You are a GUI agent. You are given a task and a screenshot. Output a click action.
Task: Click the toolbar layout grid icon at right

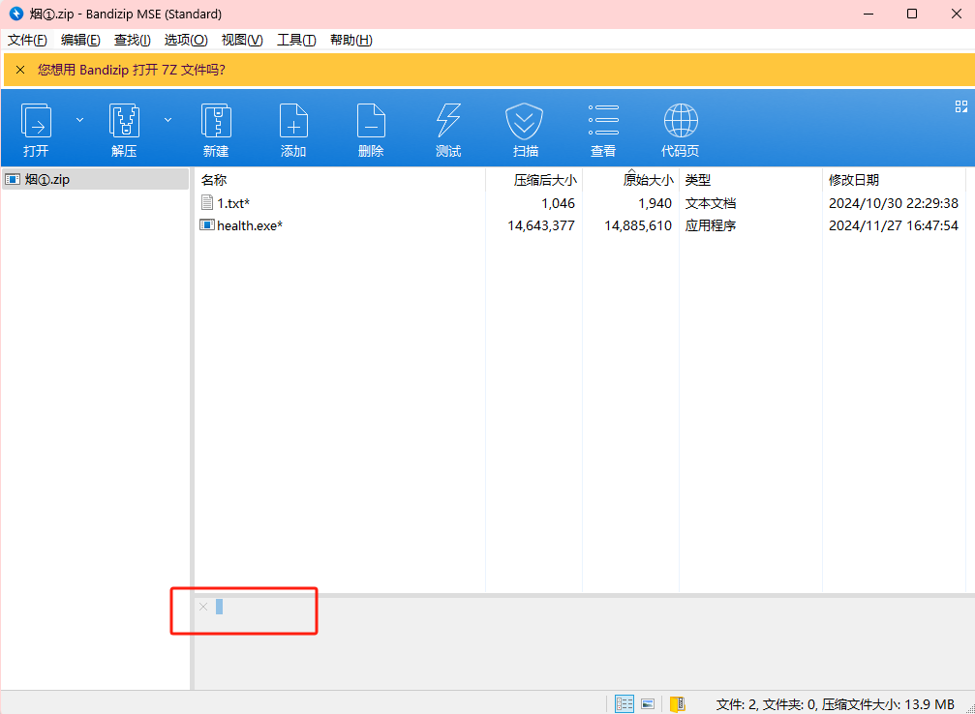click(961, 106)
